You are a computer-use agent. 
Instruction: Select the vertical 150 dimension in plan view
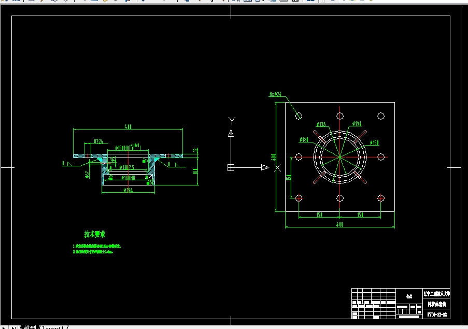288,178
